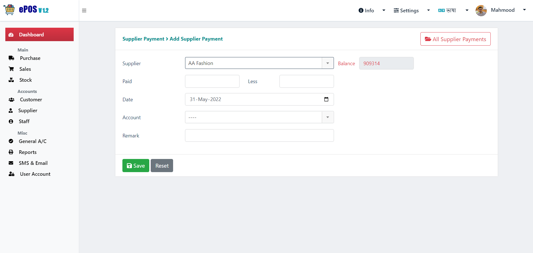Click the Reset button
The height and width of the screenshot is (253, 533).
click(x=162, y=166)
